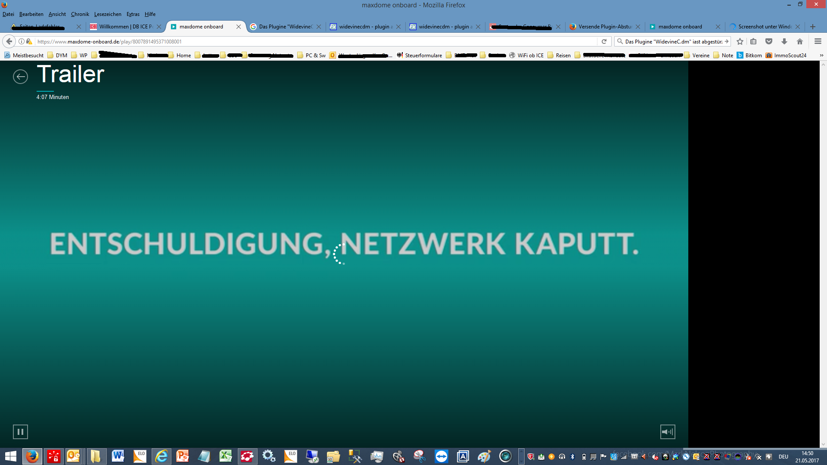Open Excel from the taskbar
Viewport: 827px width, 465px height.
[226, 456]
